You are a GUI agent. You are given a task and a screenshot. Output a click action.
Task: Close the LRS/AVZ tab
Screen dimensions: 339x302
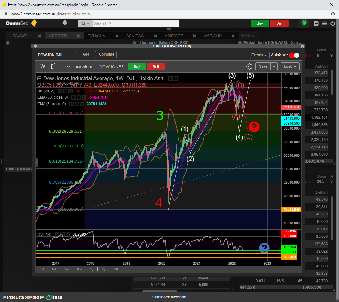point(40,36)
